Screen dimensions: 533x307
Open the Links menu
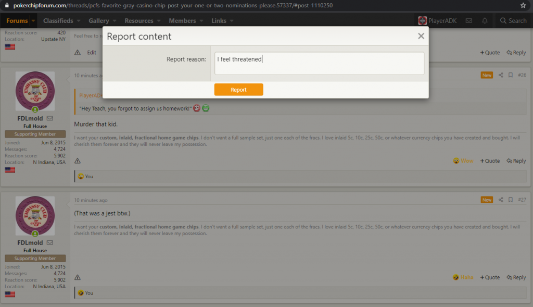219,21
